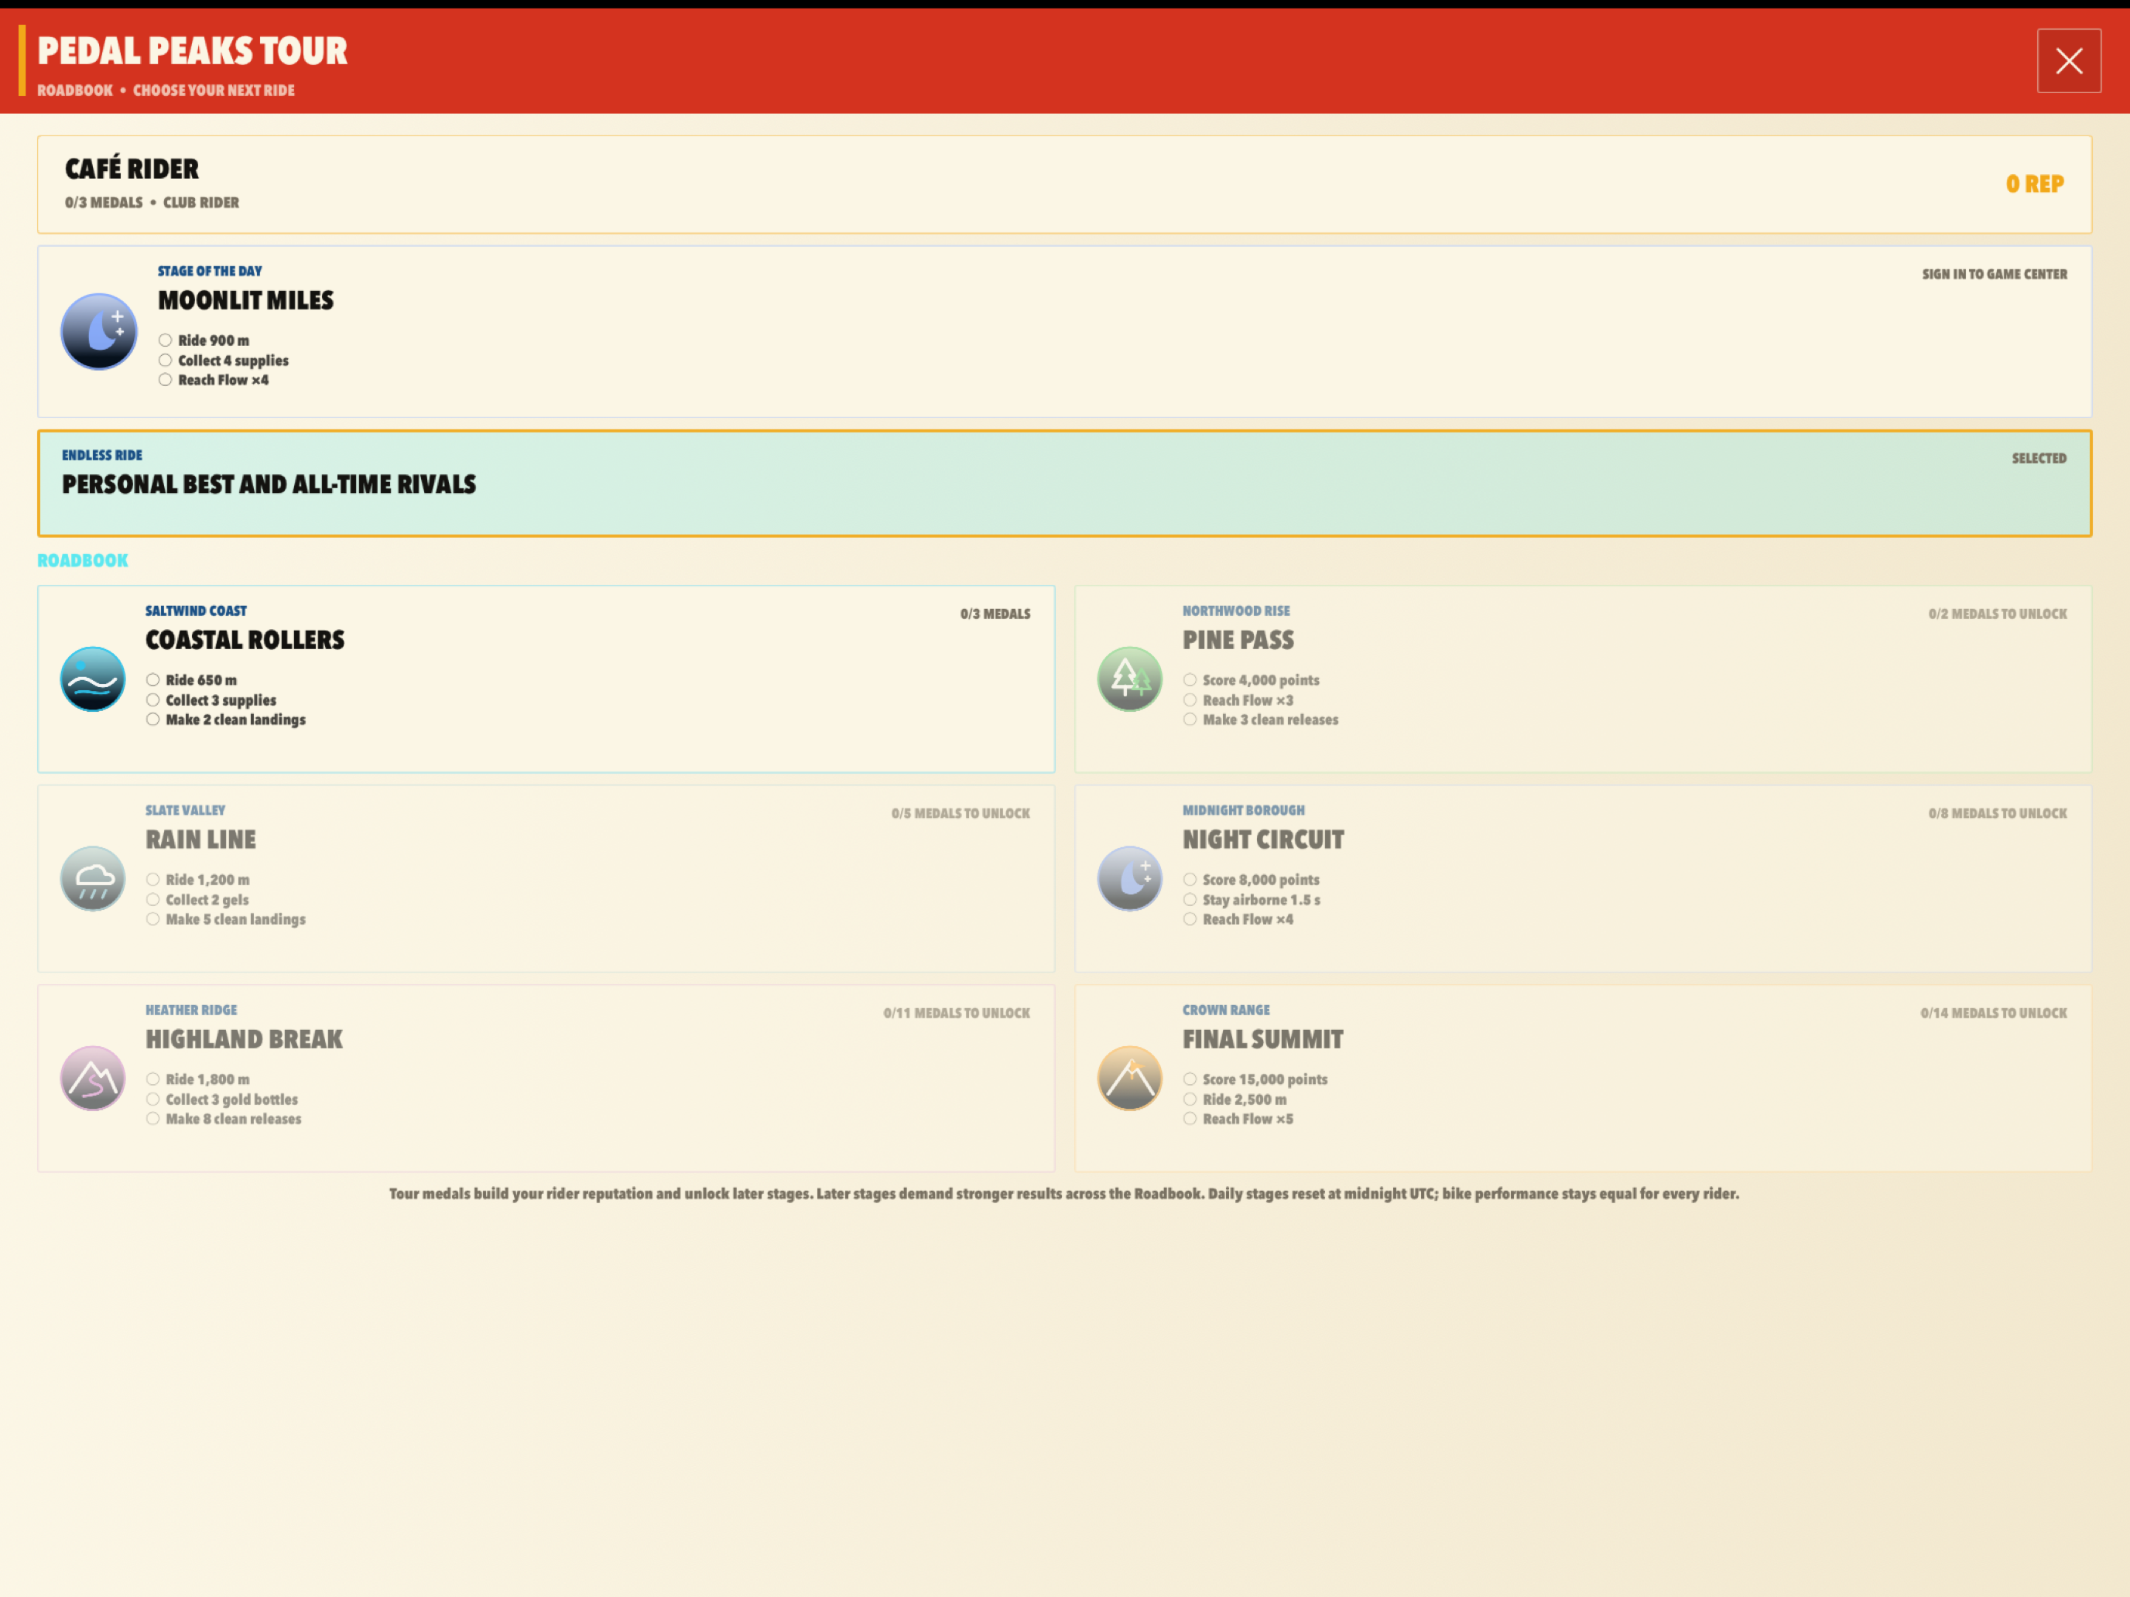Toggle the 'Ride 650 m' objective circle
The height and width of the screenshot is (1597, 2130).
pyautogui.click(x=153, y=679)
